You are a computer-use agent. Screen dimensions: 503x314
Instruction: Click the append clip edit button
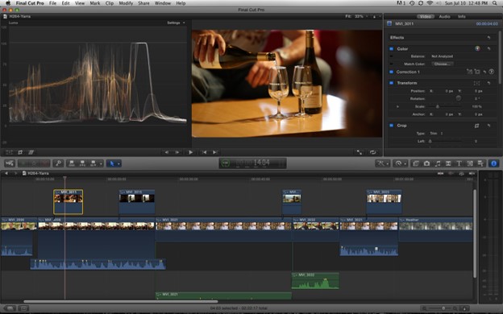click(93, 163)
